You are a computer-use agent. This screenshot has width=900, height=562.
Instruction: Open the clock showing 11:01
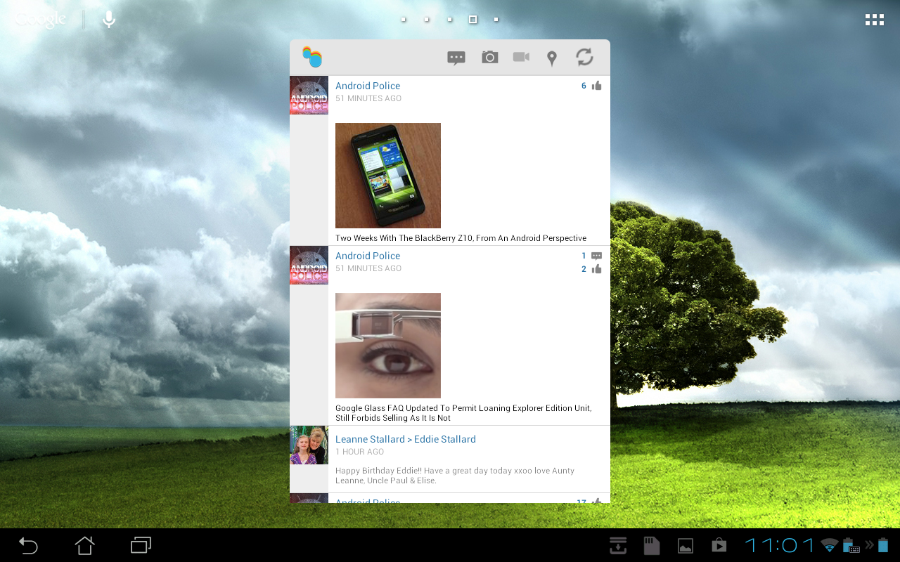pos(779,545)
